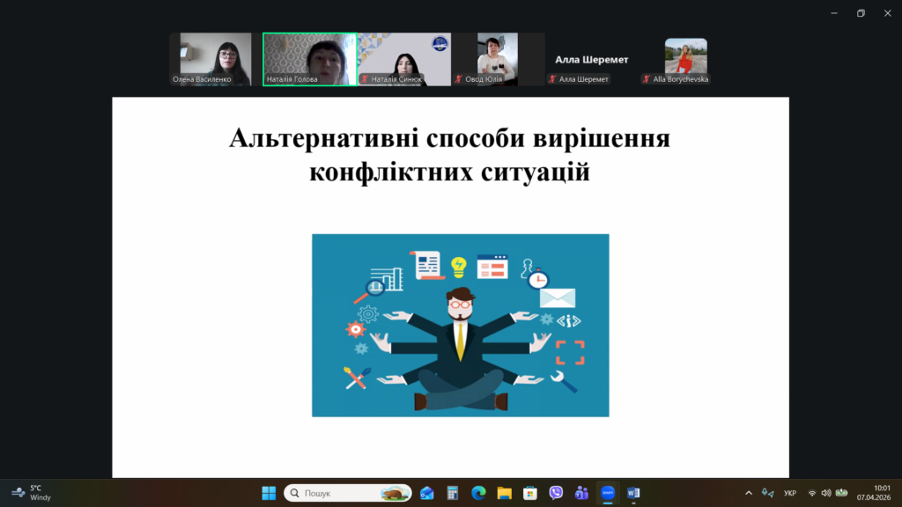This screenshot has width=902, height=507.
Task: Click the Windows Start button
Action: (x=269, y=493)
